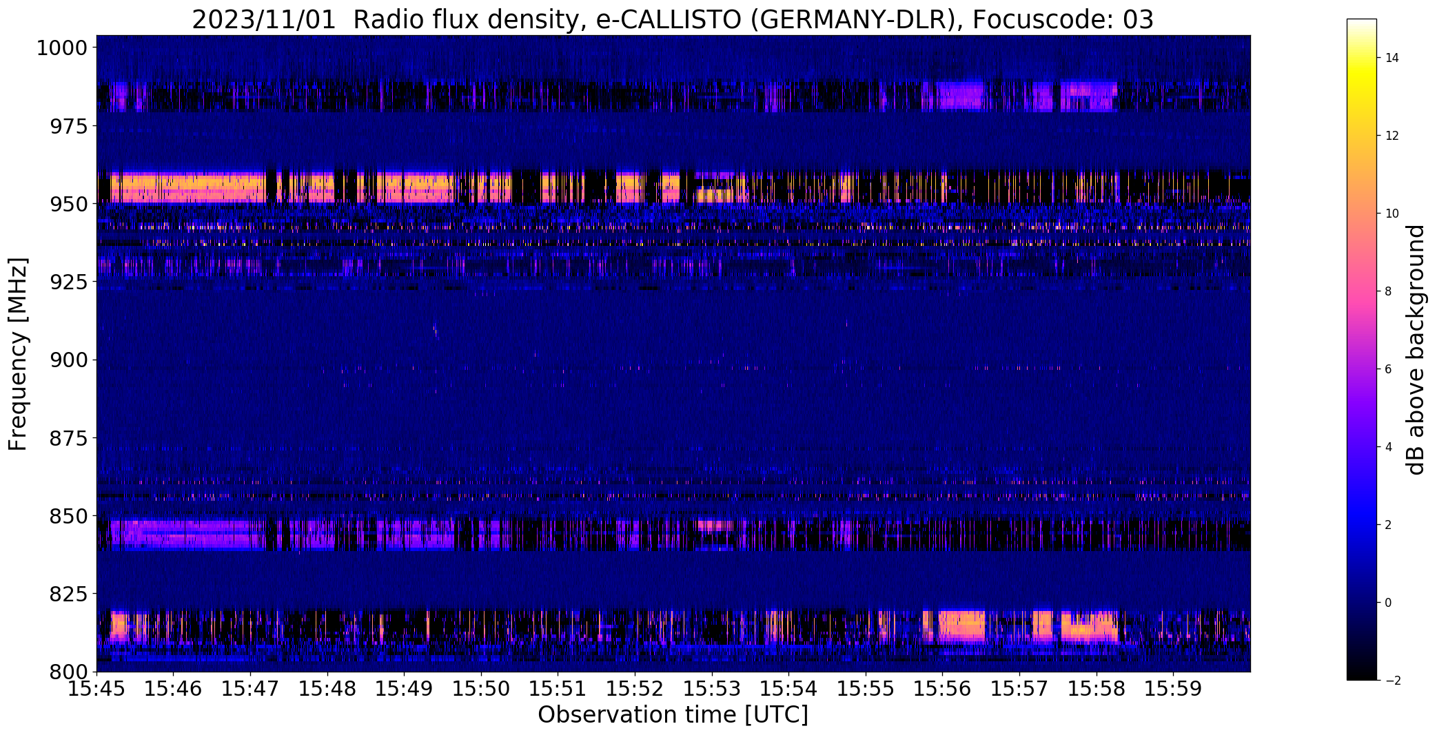Click the plot title mentioning e-CALLISTO GERMANY-DLR
Viewport: 1437px width, 735px height.
(x=673, y=20)
